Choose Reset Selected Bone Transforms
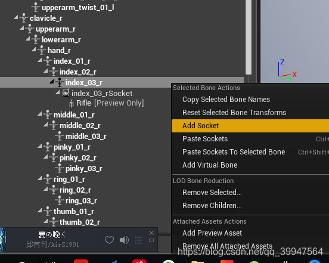 click(x=250, y=113)
